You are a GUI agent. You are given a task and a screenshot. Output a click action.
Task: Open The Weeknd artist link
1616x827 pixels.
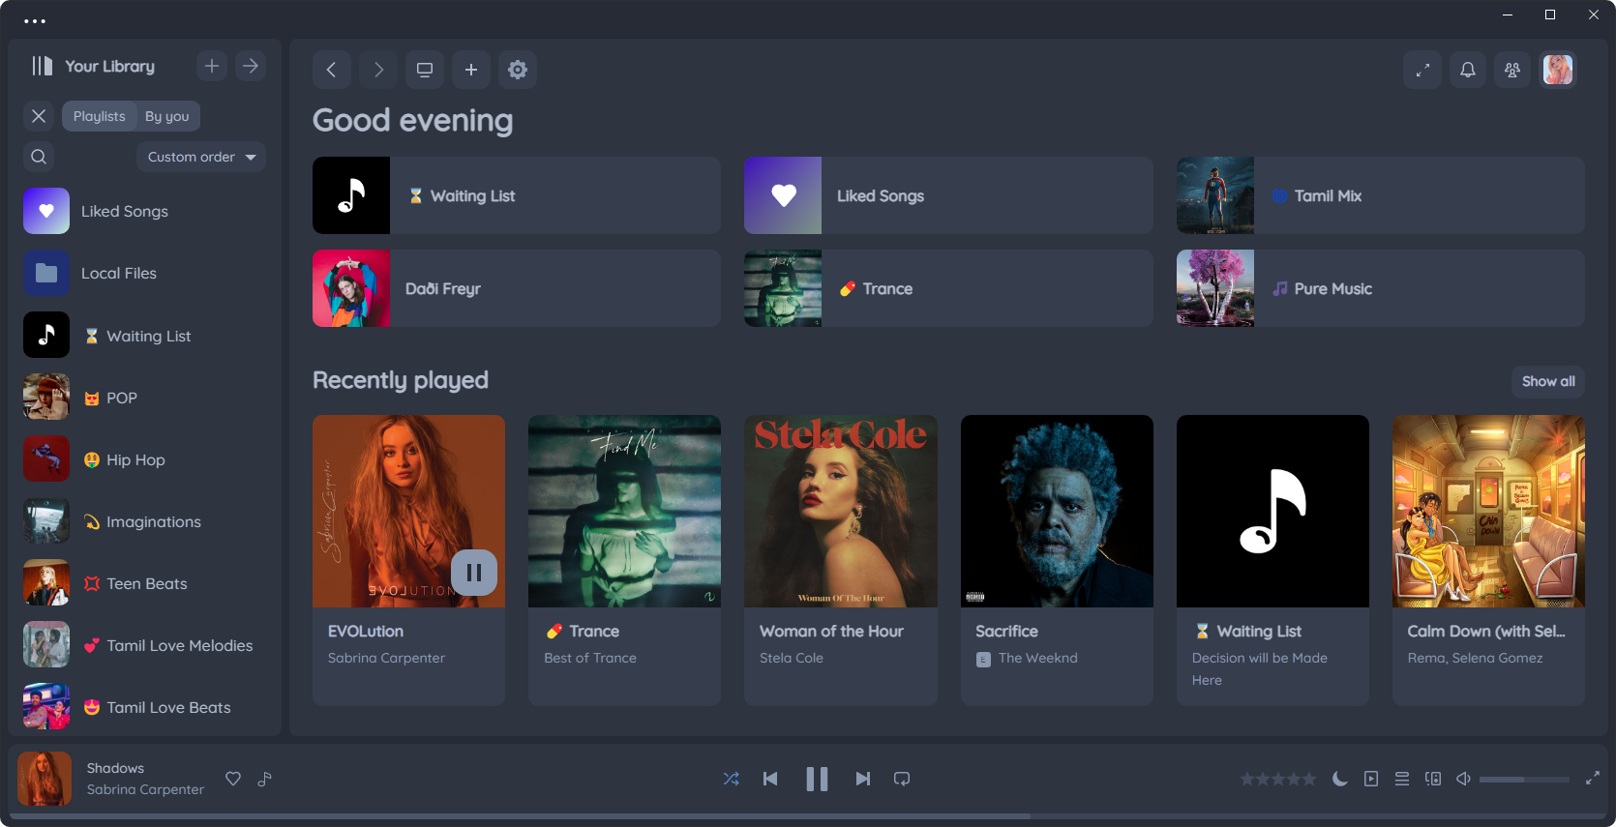1037,658
